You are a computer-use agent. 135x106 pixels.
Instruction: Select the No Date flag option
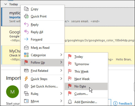click(86, 86)
